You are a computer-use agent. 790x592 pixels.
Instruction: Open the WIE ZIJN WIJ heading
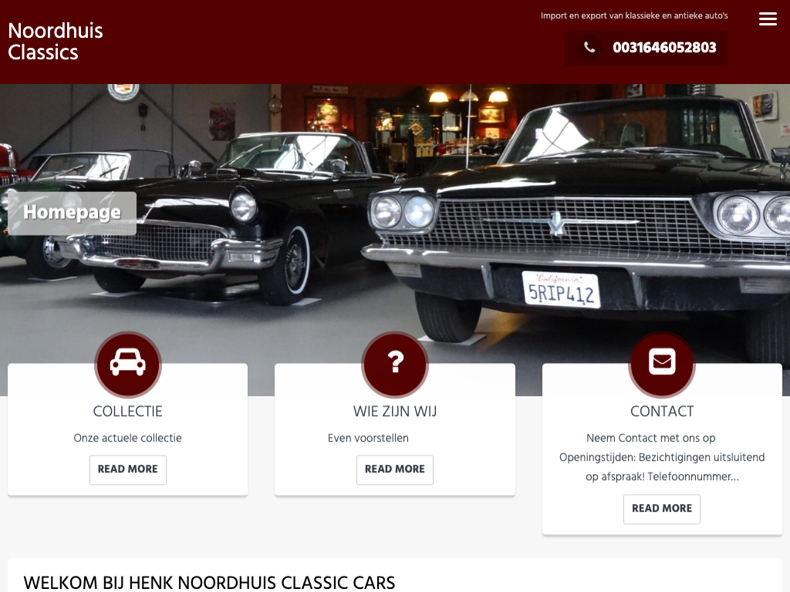pos(395,412)
